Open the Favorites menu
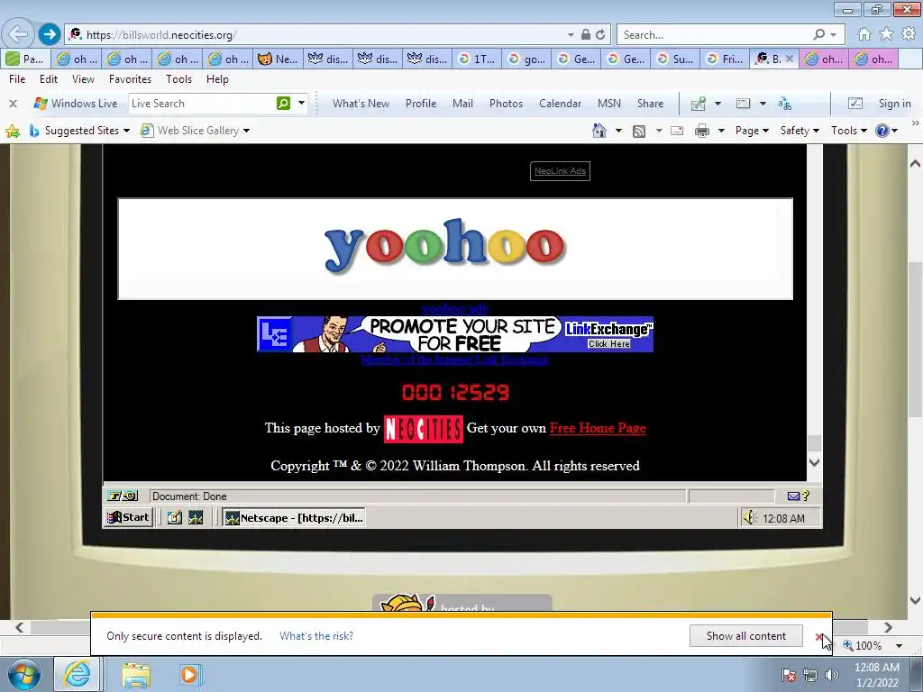This screenshot has width=923, height=692. [130, 79]
